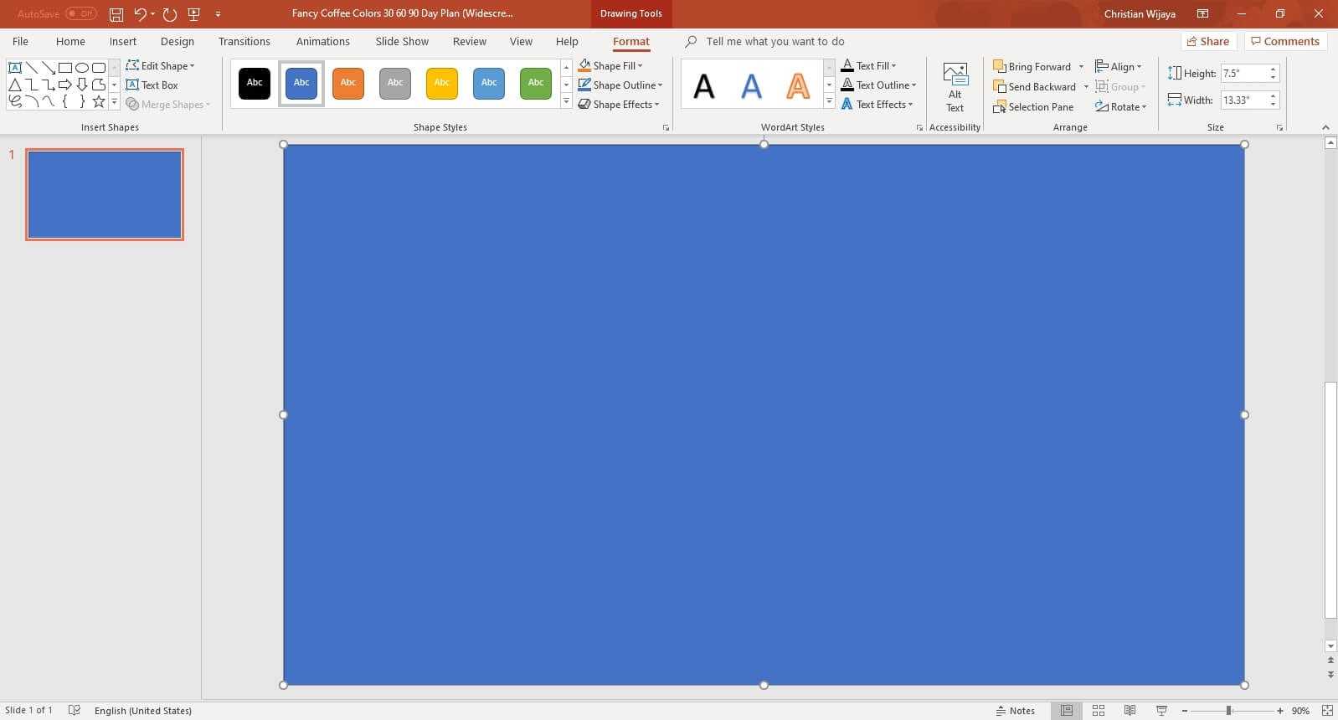
Task: Open the Alt Text pane
Action: tap(955, 88)
